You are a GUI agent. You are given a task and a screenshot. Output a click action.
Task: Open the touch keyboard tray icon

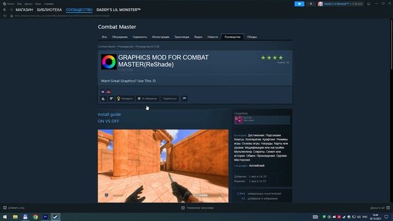315,217
